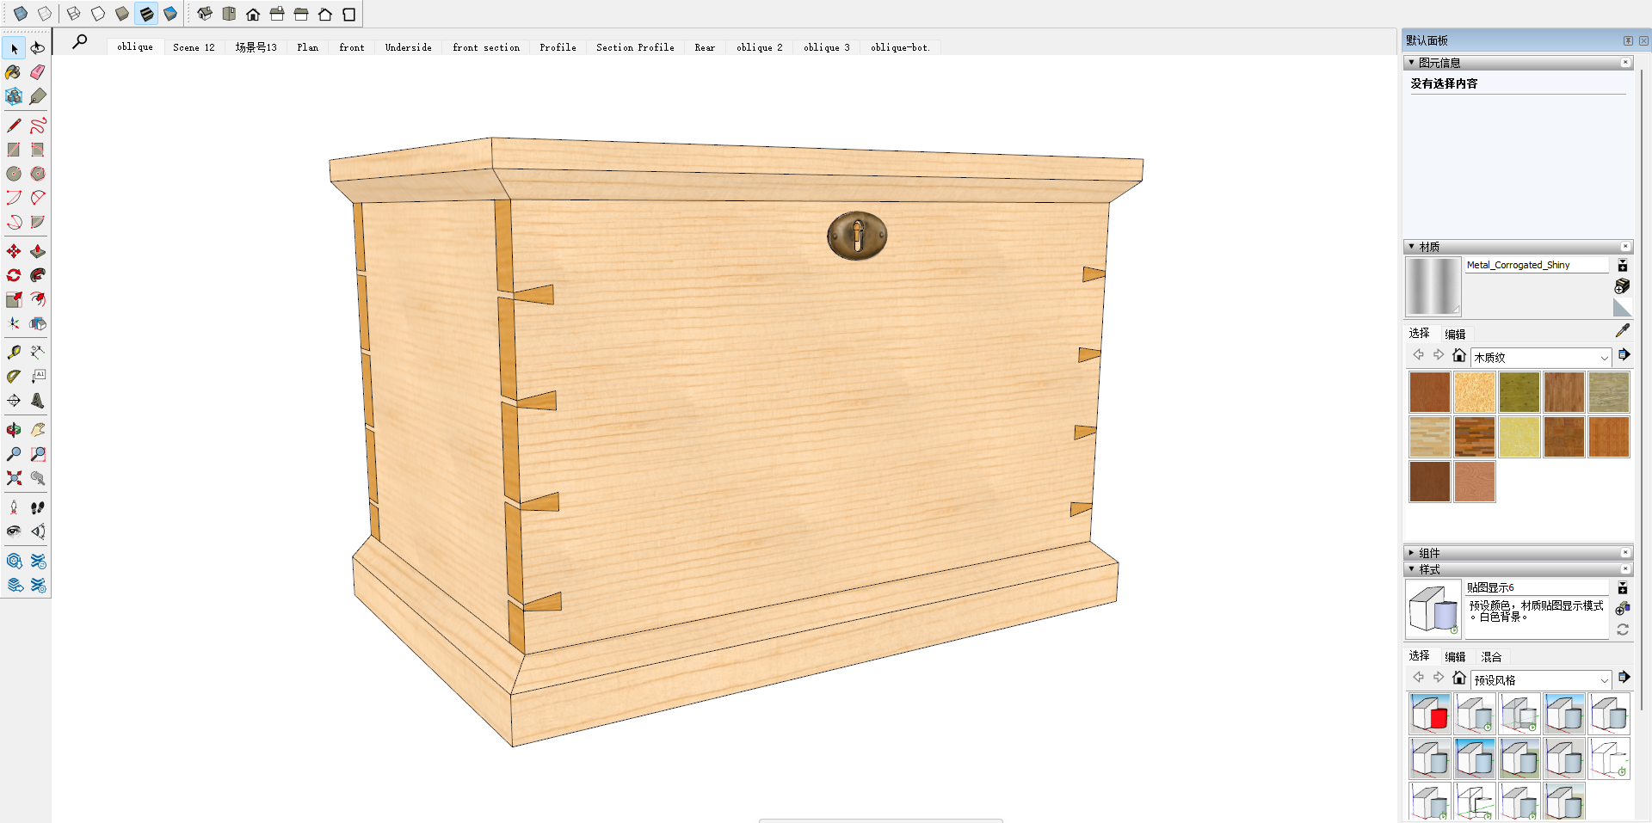The width and height of the screenshot is (1652, 823).
Task: Click the Zoom Extents tool
Action: 14,478
